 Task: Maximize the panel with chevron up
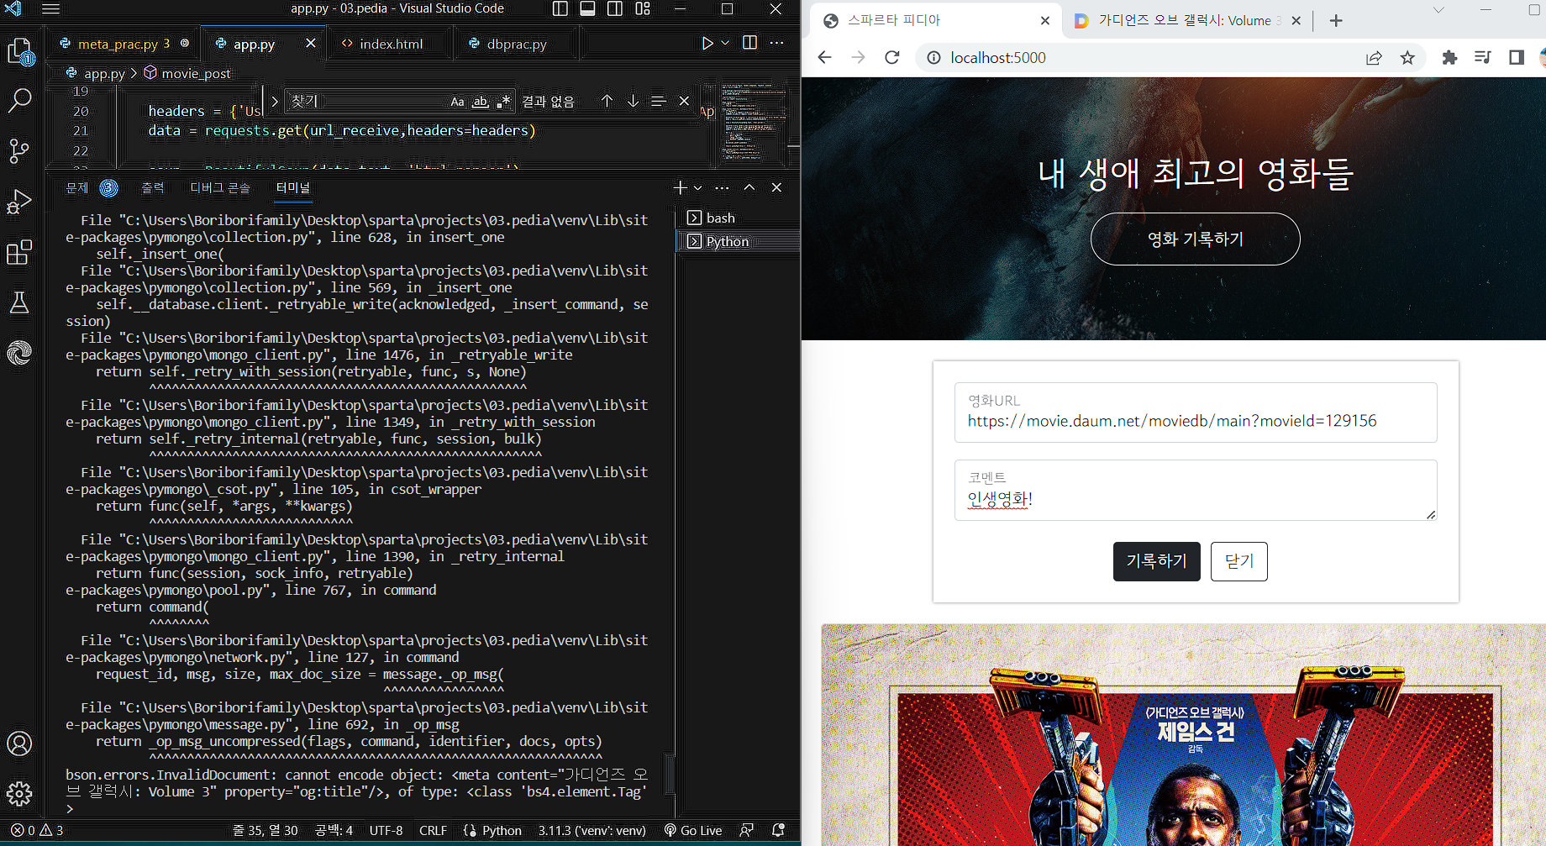[749, 188]
